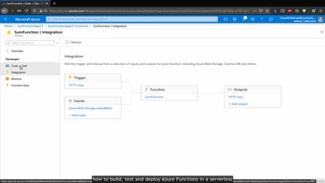This screenshot has width=325, height=183.
Task: Click the Trigger card header
Action: tap(93, 78)
